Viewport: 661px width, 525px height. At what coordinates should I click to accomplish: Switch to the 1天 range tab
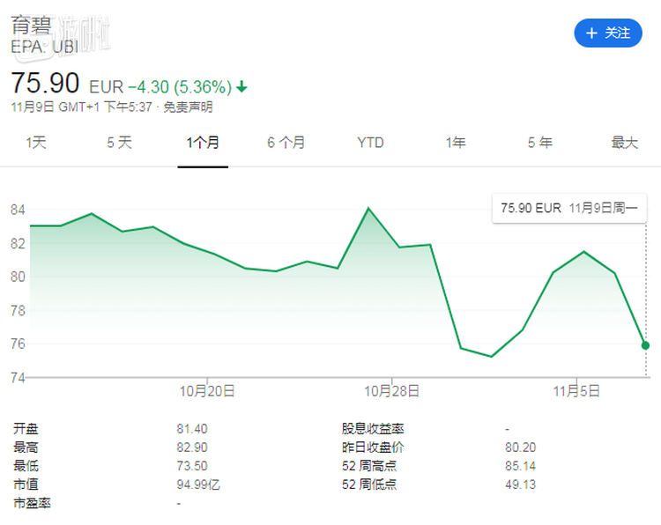pos(35,142)
